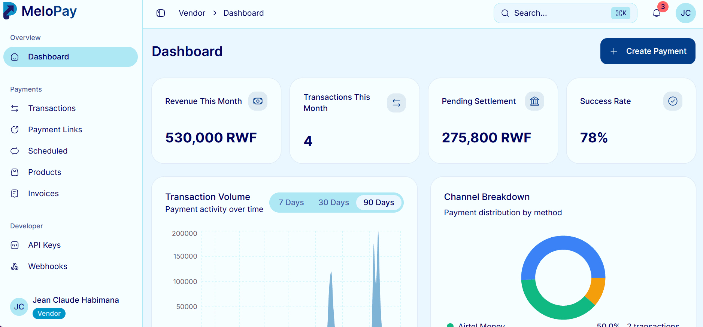Click the Create Payment button
This screenshot has height=327, width=703.
point(648,51)
